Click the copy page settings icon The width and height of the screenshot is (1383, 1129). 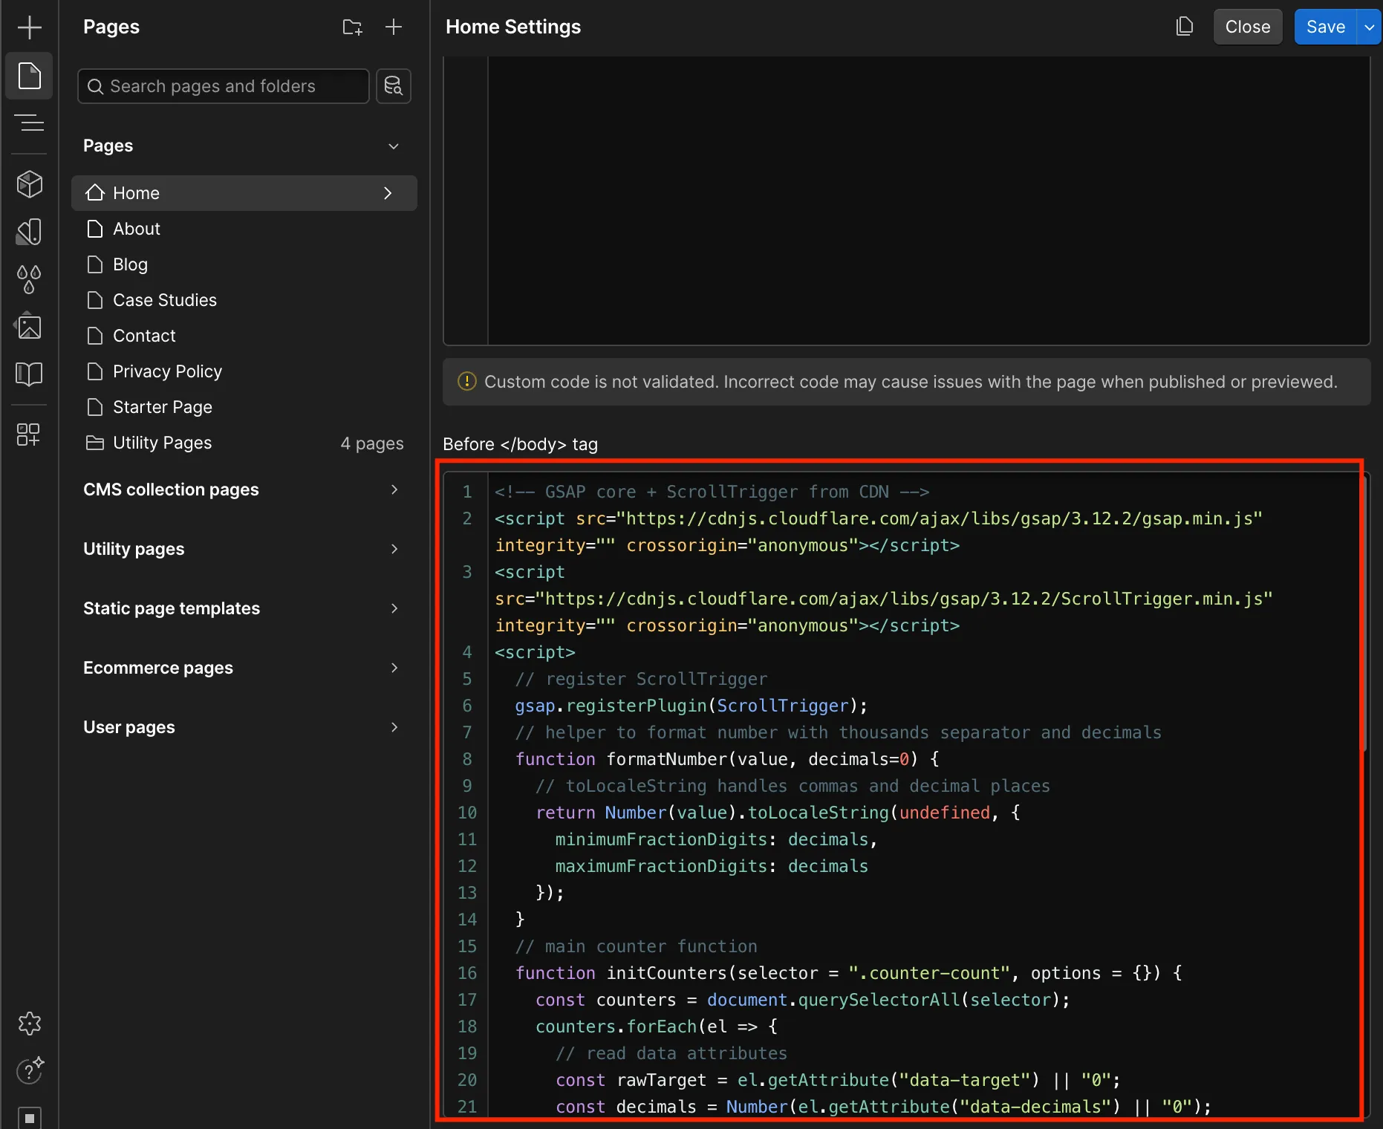pos(1184,27)
